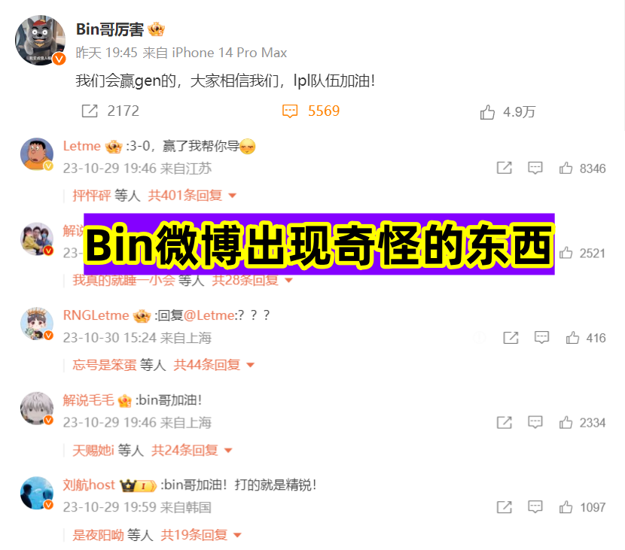Reply icon on RNGLetme's comment
This screenshot has height=550, width=625.
[541, 338]
